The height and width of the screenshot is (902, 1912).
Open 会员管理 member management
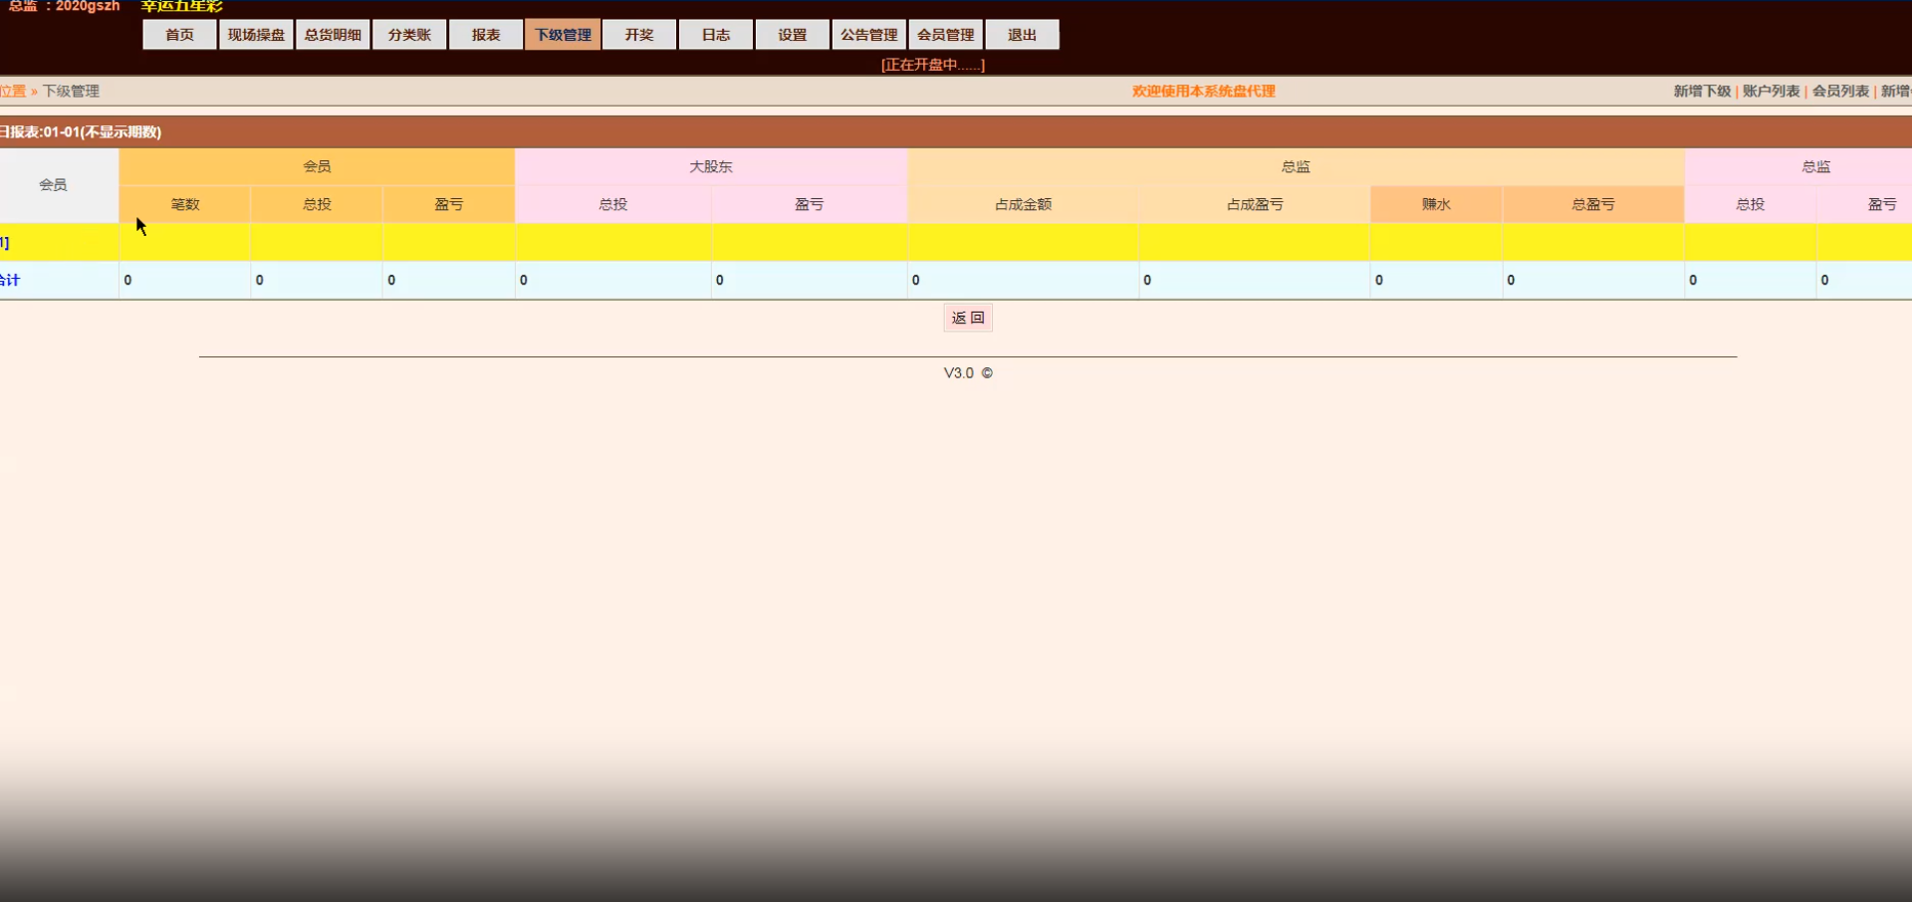tap(946, 35)
